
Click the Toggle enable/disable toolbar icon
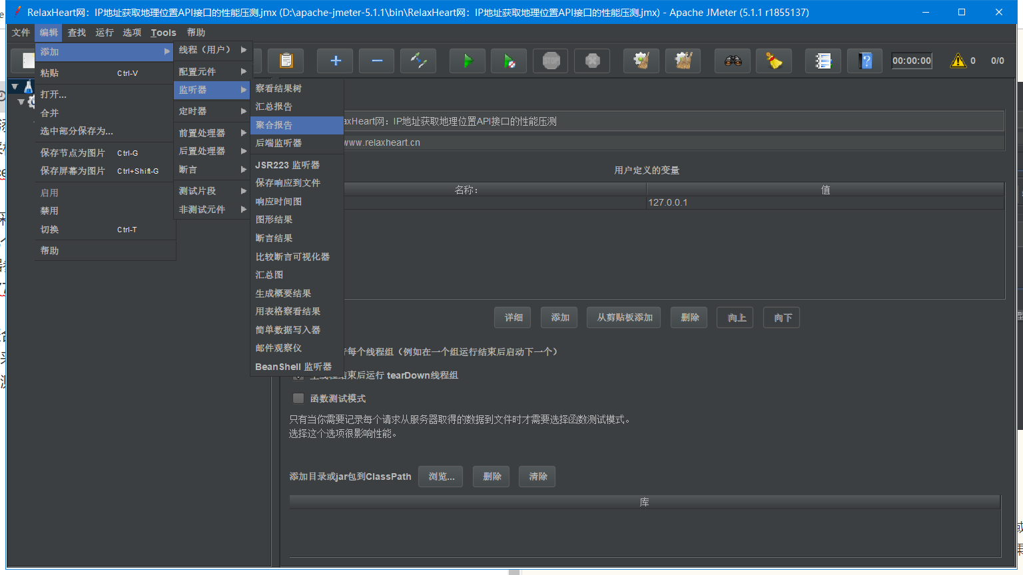pyautogui.click(x=418, y=61)
